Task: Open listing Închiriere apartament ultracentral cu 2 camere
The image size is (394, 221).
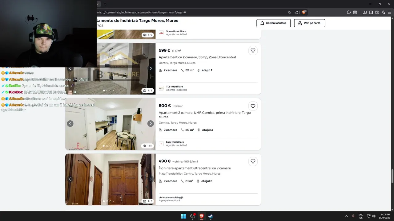Action: pyautogui.click(x=195, y=168)
